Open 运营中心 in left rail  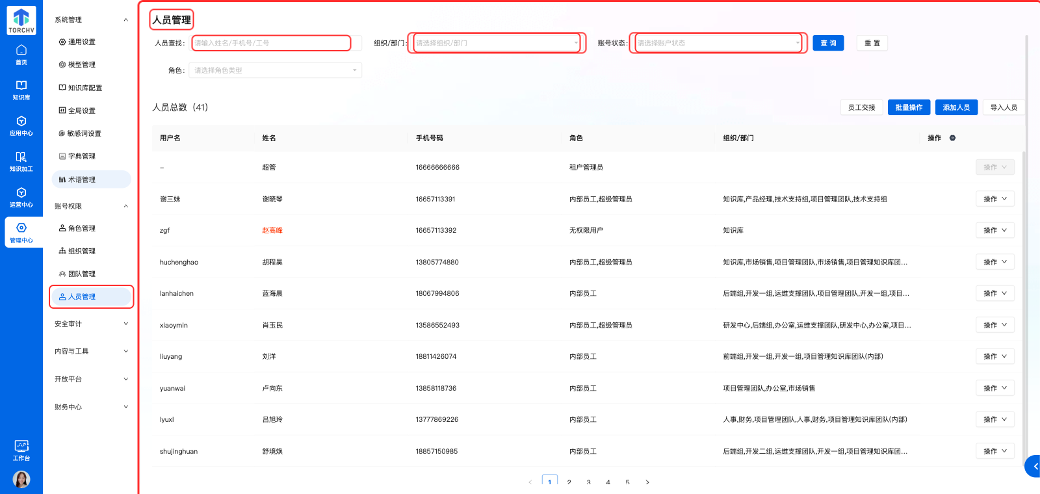(21, 198)
